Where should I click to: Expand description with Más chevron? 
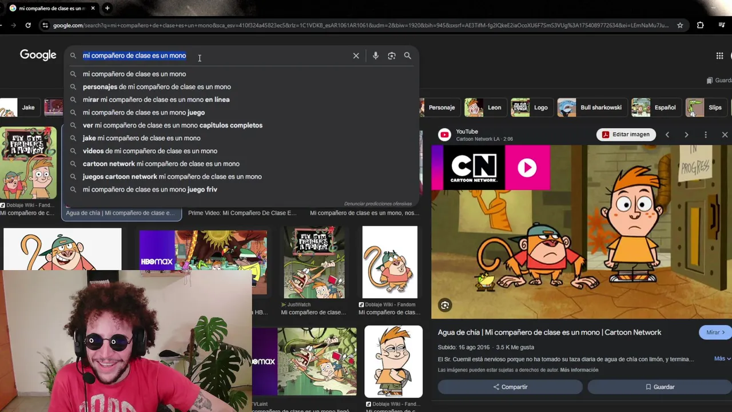[722, 359]
